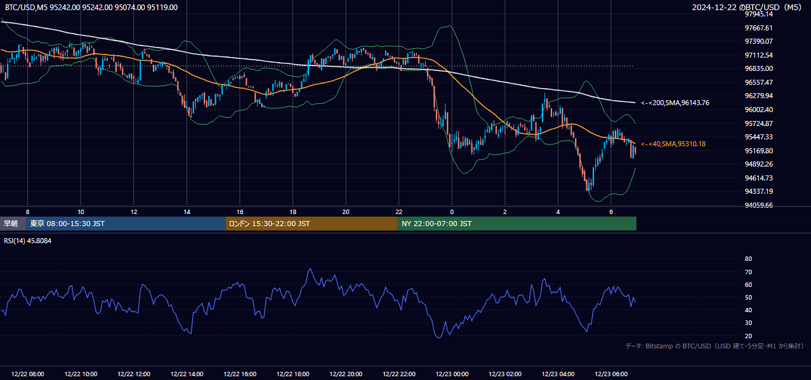Click price axis label 94059.66
811x380 pixels.
[x=759, y=205]
